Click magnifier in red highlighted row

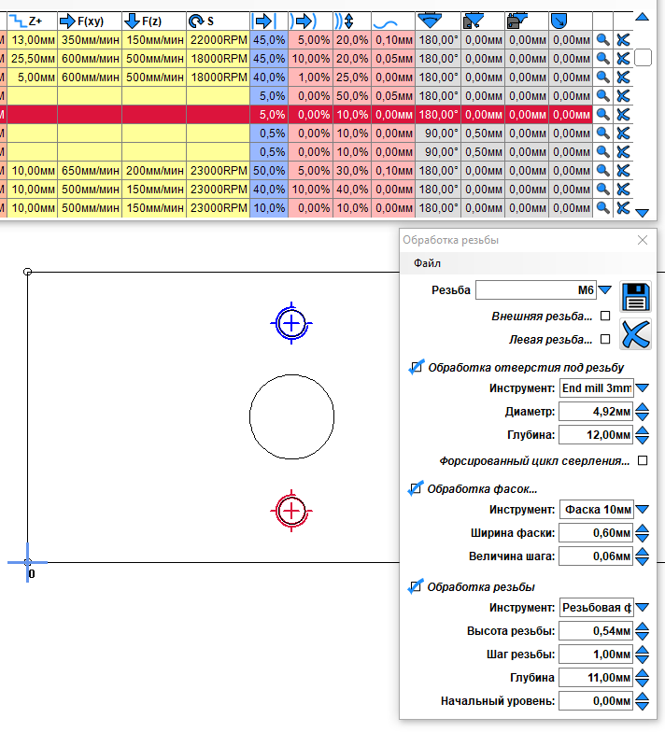click(x=603, y=114)
